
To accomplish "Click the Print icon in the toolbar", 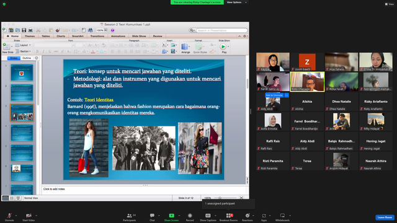I will point(30,30).
